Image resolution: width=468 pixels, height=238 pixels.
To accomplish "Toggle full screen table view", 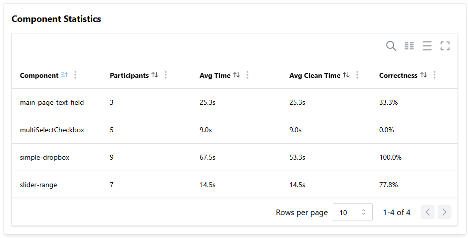I will [x=445, y=46].
